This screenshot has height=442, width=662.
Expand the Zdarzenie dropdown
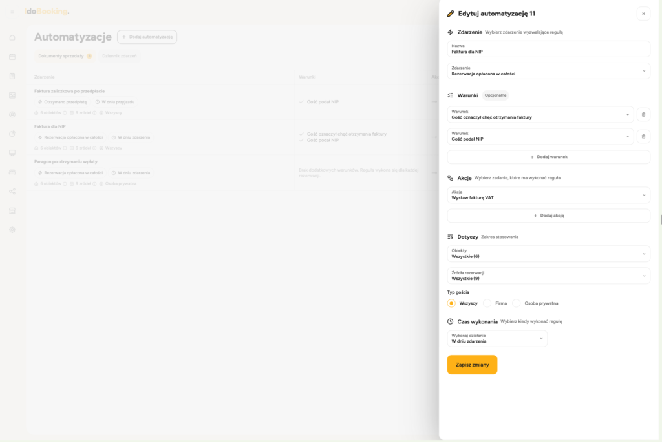pyautogui.click(x=548, y=71)
